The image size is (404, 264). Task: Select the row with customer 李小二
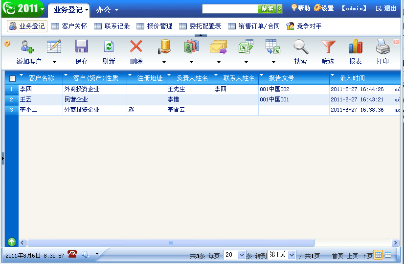[202, 110]
